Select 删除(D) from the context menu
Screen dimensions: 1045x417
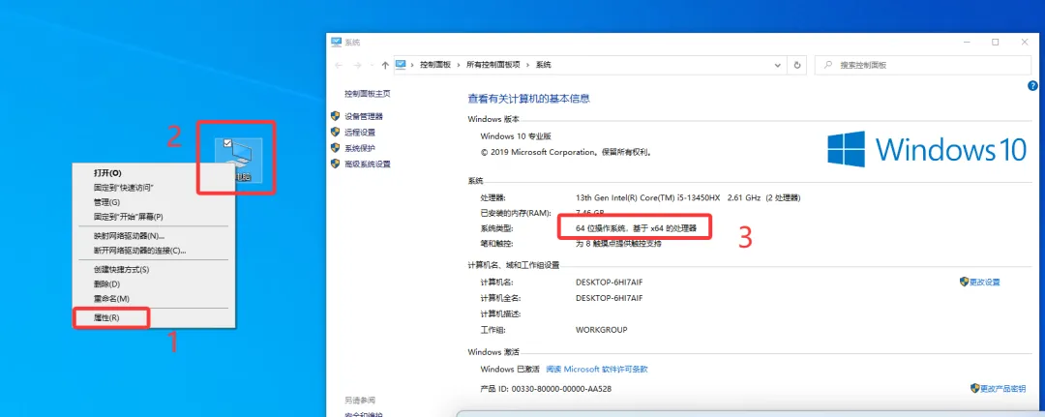[153, 283]
